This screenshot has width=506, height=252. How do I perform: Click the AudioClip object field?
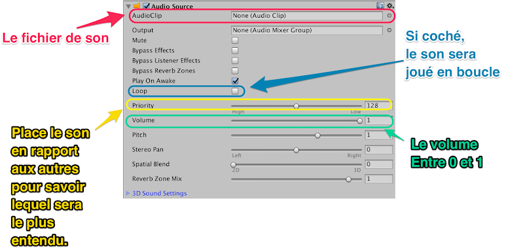click(x=307, y=16)
